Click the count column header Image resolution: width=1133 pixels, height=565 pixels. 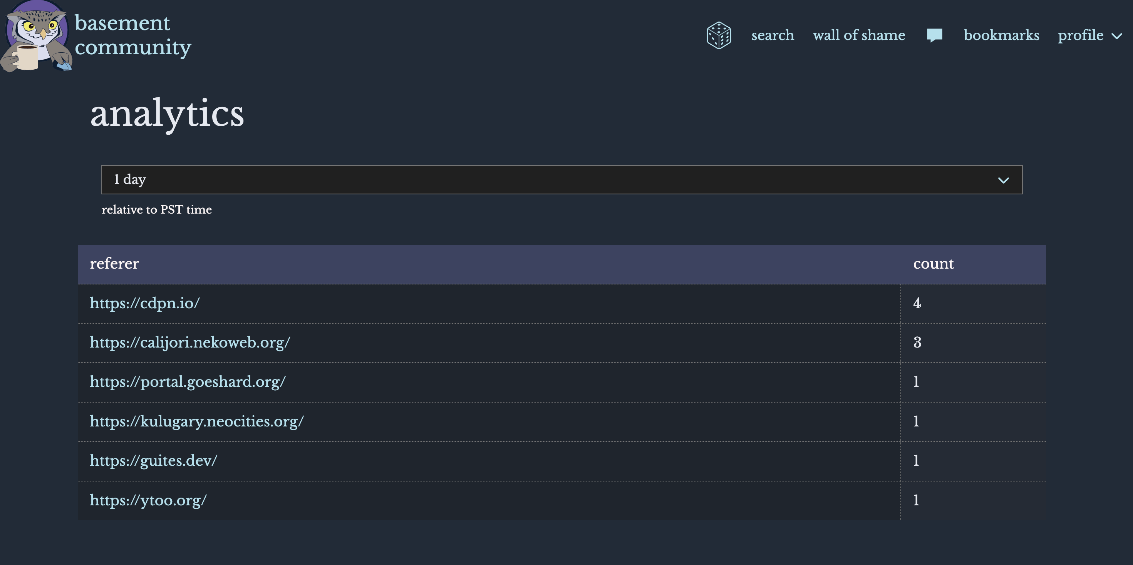933,264
